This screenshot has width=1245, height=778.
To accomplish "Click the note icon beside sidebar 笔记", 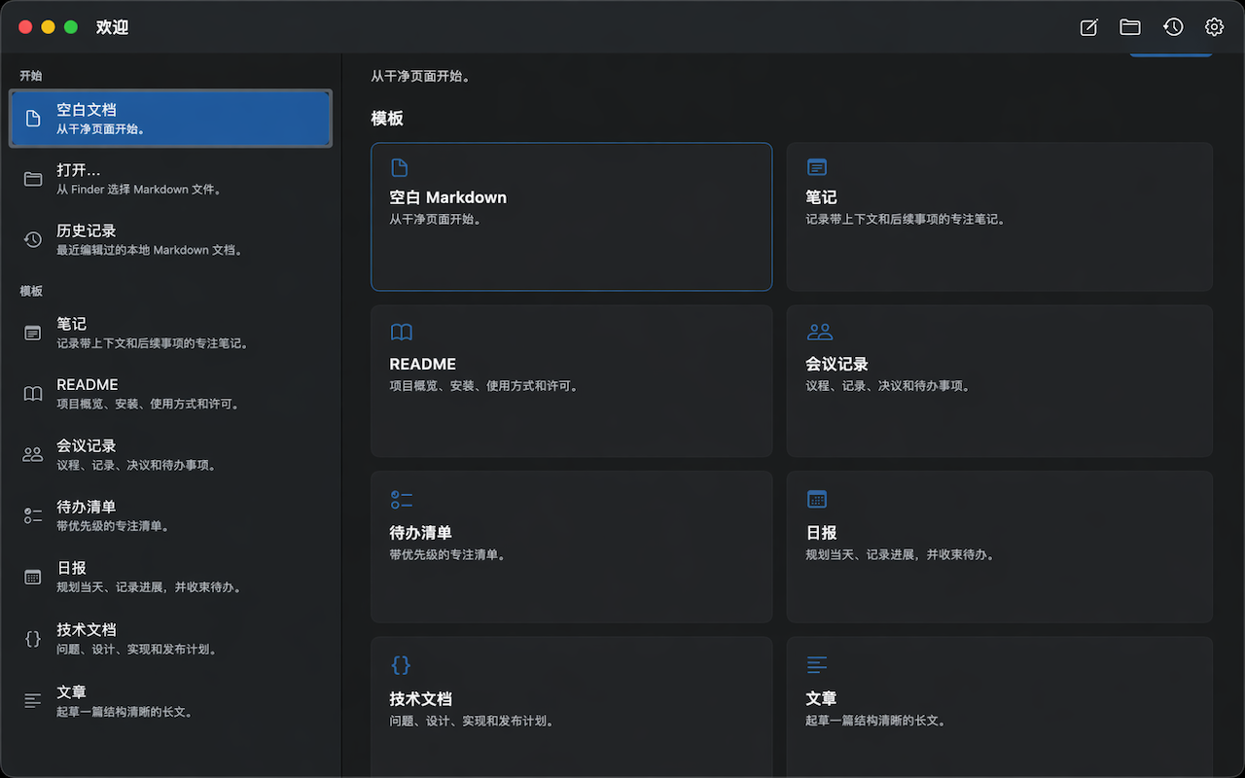I will tap(33, 333).
